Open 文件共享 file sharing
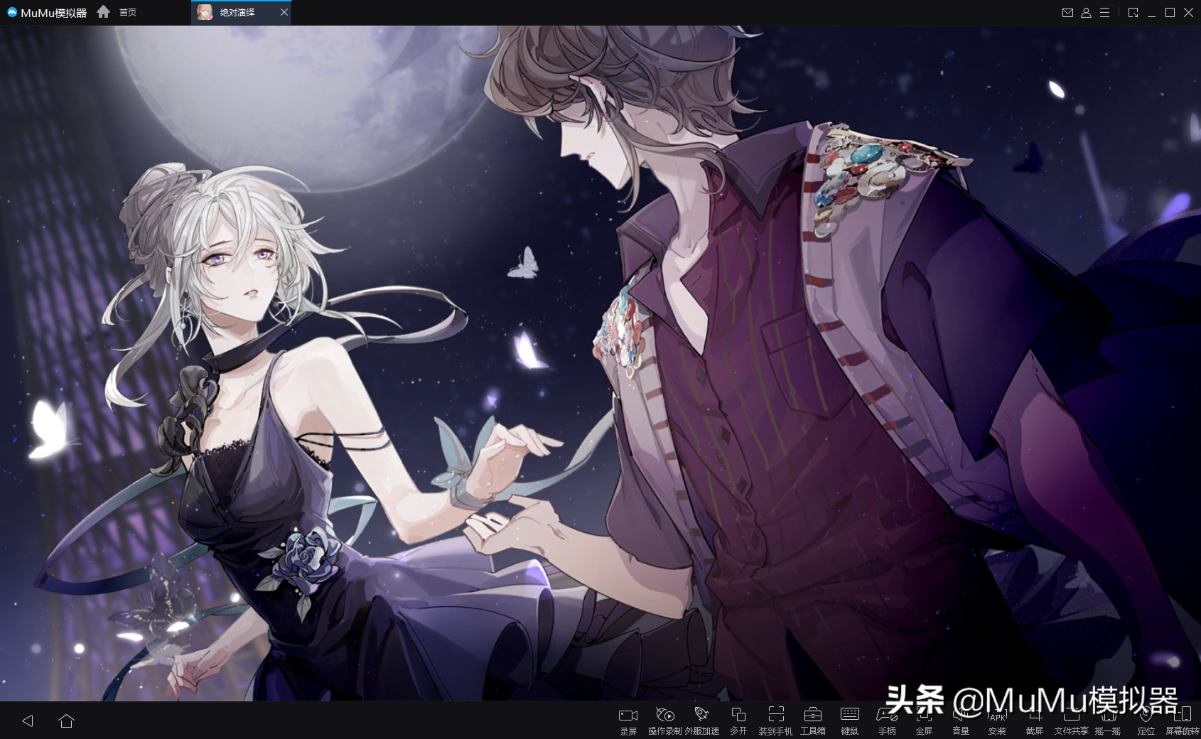1201x739 pixels. [x=1072, y=721]
